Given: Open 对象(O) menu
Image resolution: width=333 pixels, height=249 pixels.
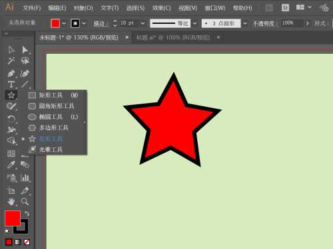Looking at the screenshot, I should click(83, 8).
